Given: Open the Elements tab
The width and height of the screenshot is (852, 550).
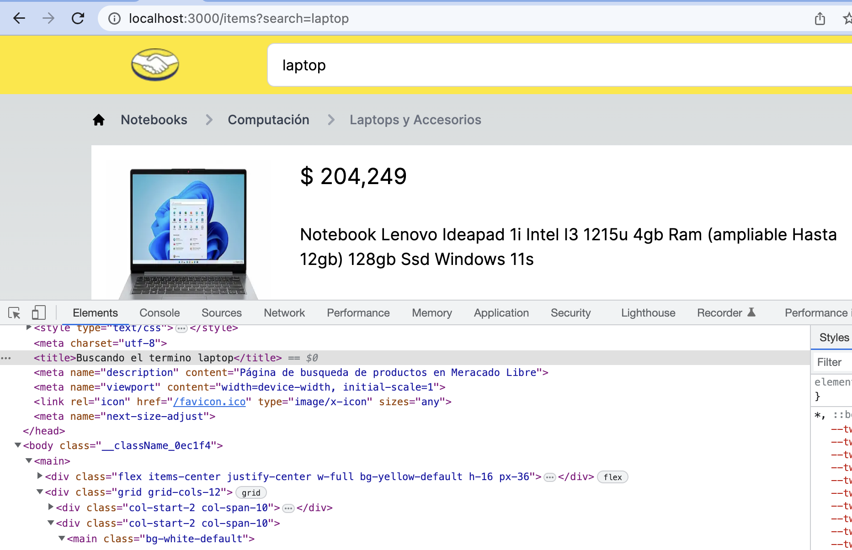Looking at the screenshot, I should [95, 313].
